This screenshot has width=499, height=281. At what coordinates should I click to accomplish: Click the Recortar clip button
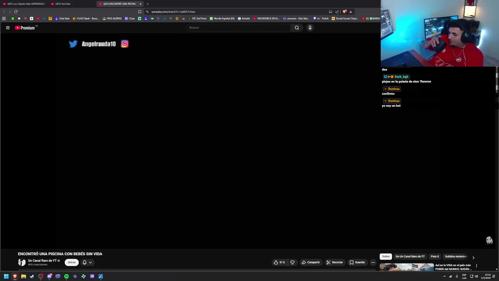pos(334,262)
